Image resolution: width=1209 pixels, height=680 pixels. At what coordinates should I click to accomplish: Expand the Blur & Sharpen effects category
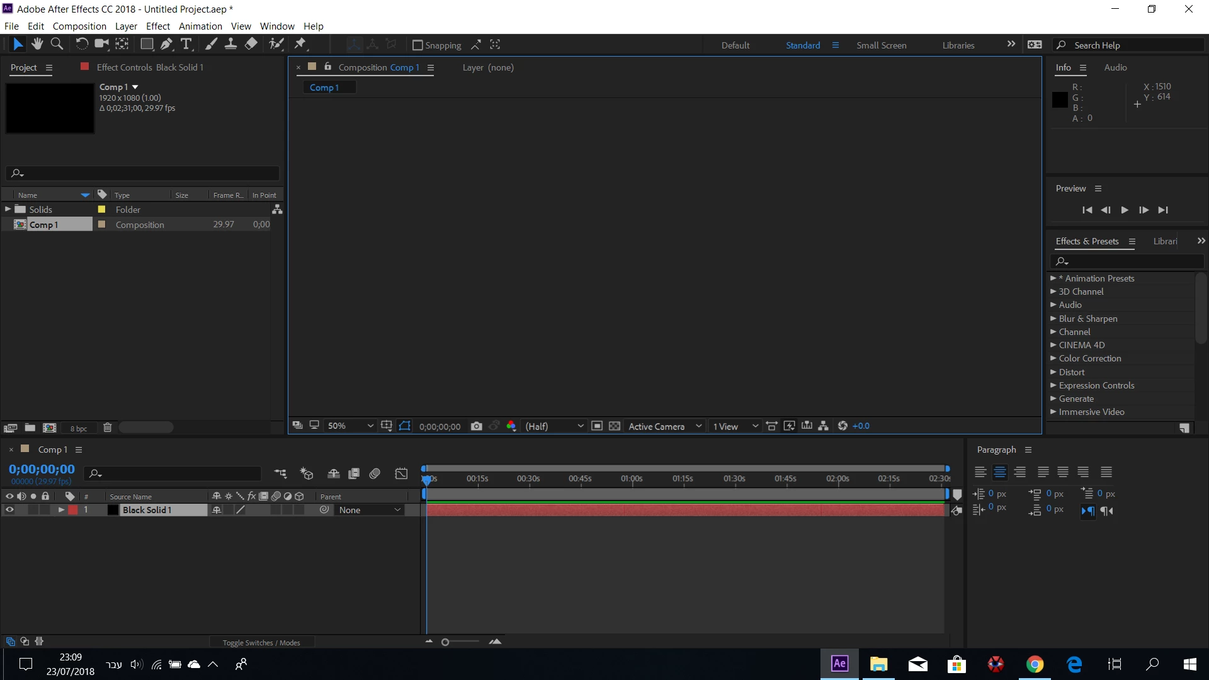1053,319
